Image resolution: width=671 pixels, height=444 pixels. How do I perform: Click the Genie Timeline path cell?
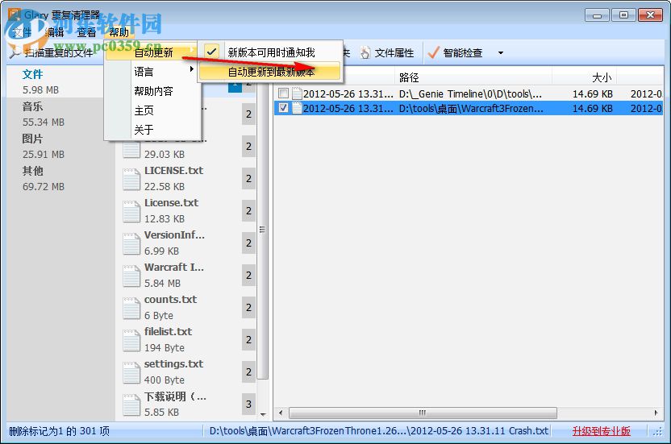(470, 93)
